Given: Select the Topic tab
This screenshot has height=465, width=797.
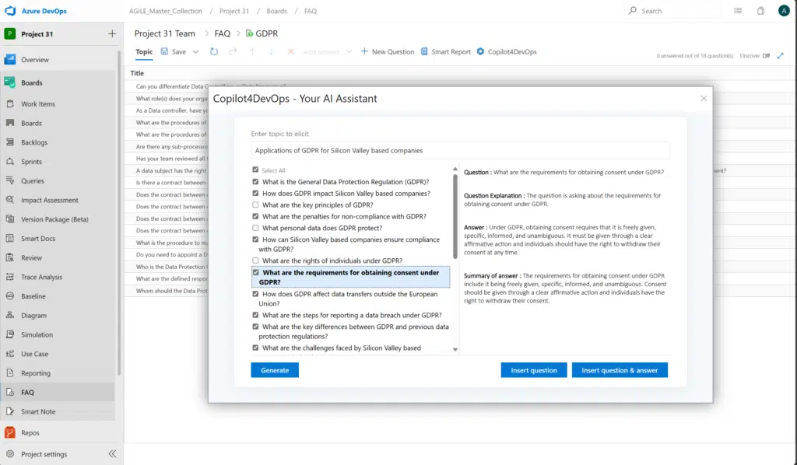Looking at the screenshot, I should pos(144,52).
